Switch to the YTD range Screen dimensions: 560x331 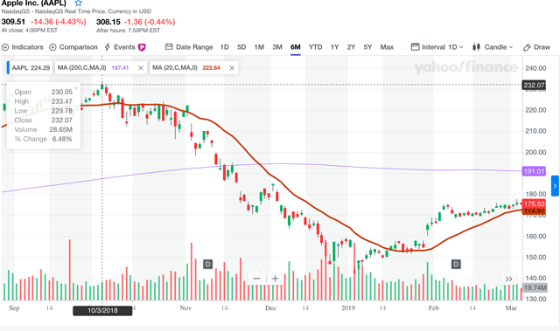[x=315, y=47]
